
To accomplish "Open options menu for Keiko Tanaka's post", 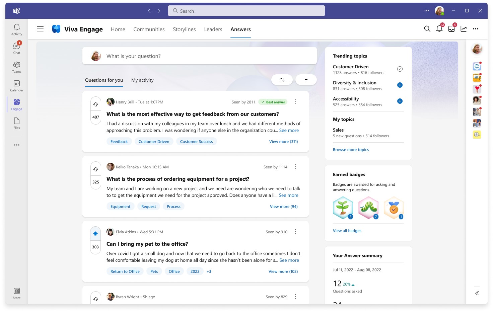I will point(295,167).
